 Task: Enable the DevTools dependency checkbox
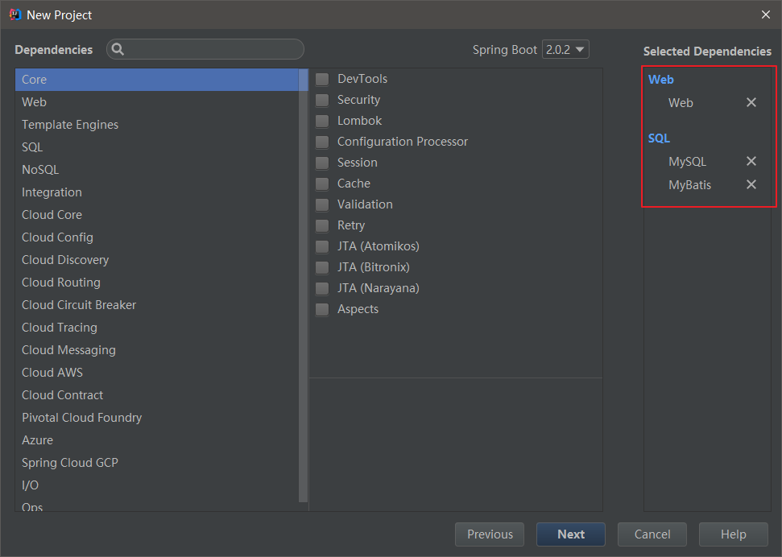pos(322,79)
